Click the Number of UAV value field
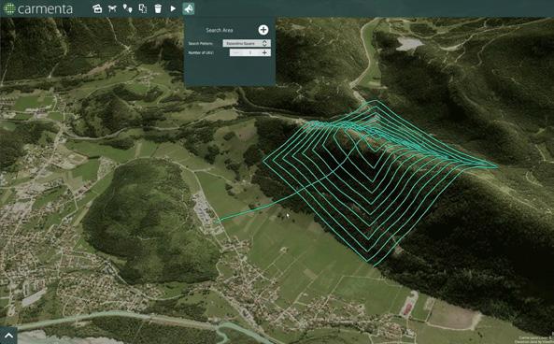 [x=250, y=52]
